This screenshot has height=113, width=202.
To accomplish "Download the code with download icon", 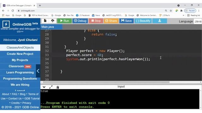I will tap(160, 21).
